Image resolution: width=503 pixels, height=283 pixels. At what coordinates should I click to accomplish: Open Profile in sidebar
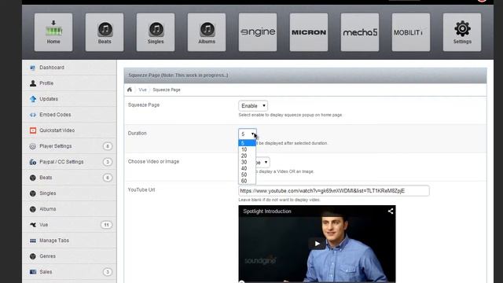[x=69, y=83]
